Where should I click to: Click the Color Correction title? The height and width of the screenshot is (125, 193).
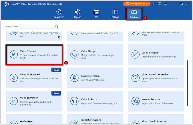click(90, 76)
